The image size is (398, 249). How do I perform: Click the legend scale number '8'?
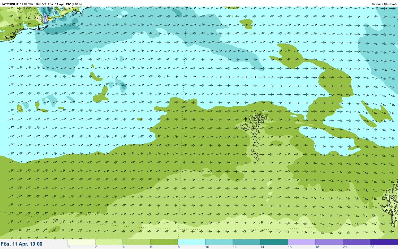pyautogui.click(x=178, y=247)
